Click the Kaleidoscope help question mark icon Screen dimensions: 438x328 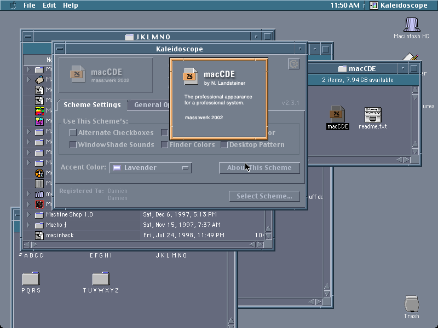[293, 64]
